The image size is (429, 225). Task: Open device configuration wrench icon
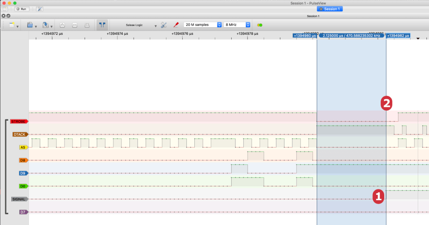click(164, 25)
